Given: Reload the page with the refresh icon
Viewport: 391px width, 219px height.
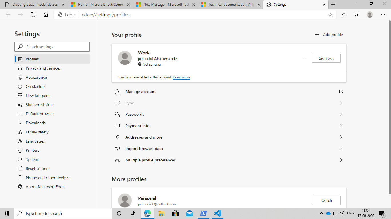Looking at the screenshot, I should (33, 15).
